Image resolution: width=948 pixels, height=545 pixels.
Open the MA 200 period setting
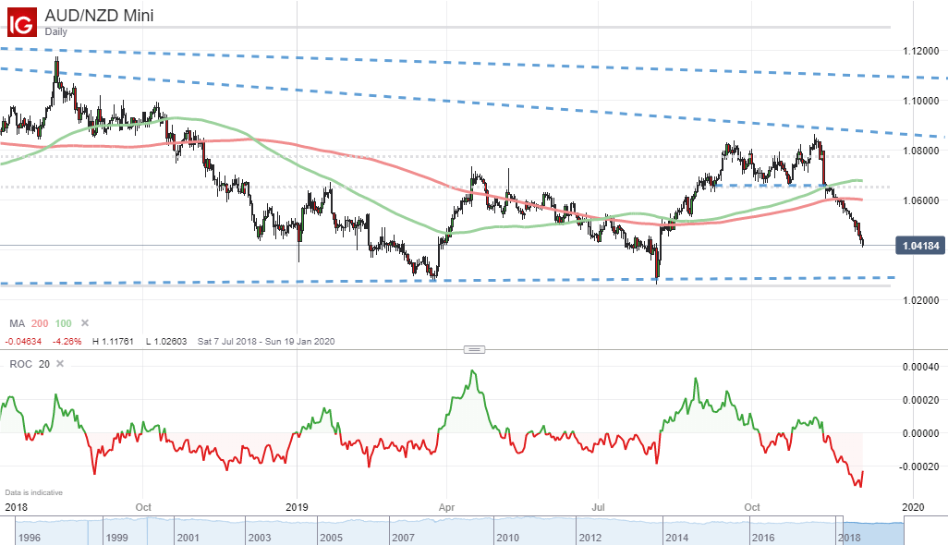40,324
